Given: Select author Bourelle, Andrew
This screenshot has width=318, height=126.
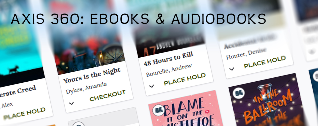Looking at the screenshot, I should (169, 71).
